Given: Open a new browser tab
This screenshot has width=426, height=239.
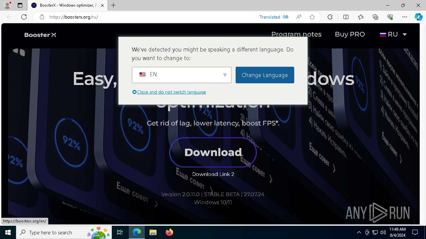Looking at the screenshot, I should [x=113, y=5].
